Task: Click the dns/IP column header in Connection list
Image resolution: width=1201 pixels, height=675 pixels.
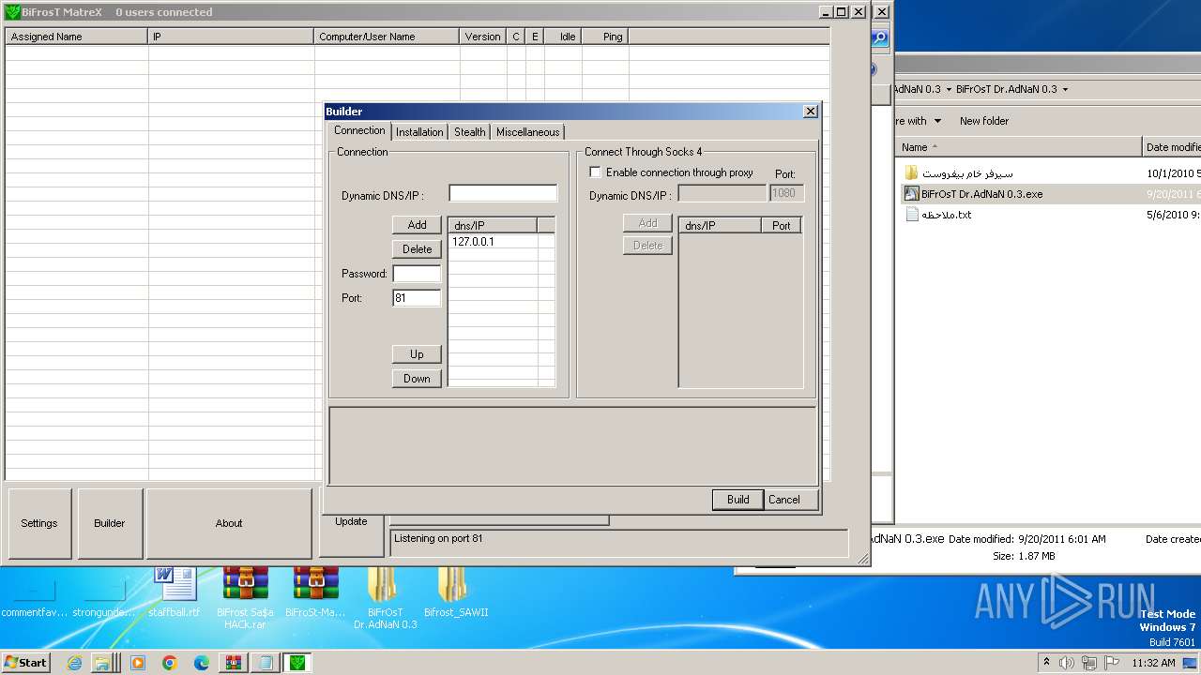Action: coord(493,225)
